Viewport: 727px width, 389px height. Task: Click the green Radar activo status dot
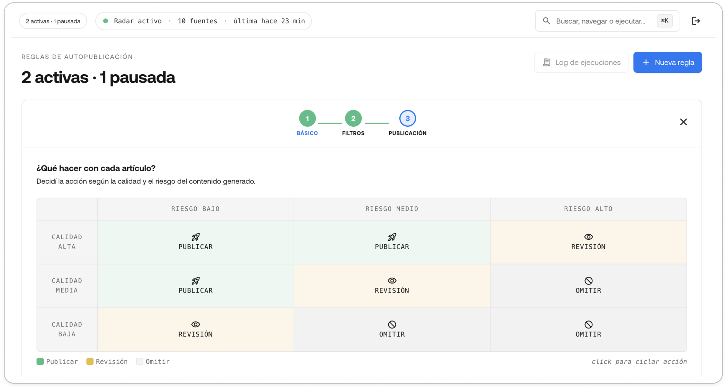coord(105,21)
